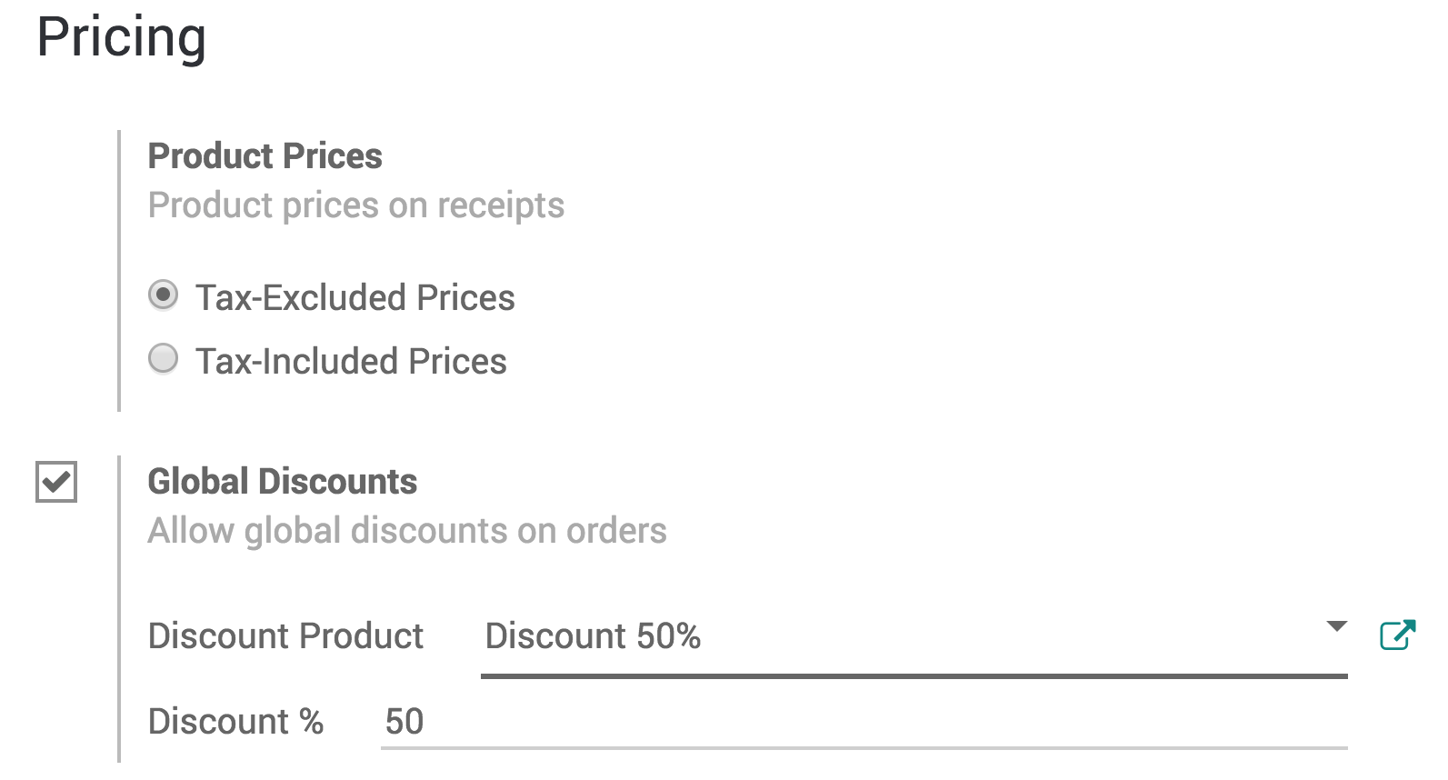Click the Pricing page heading

[121, 38]
